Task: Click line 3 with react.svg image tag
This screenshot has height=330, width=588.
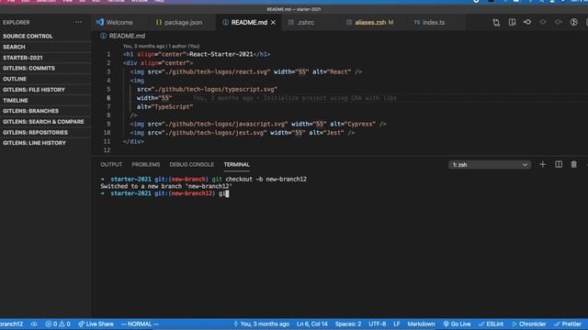Action: pyautogui.click(x=246, y=71)
